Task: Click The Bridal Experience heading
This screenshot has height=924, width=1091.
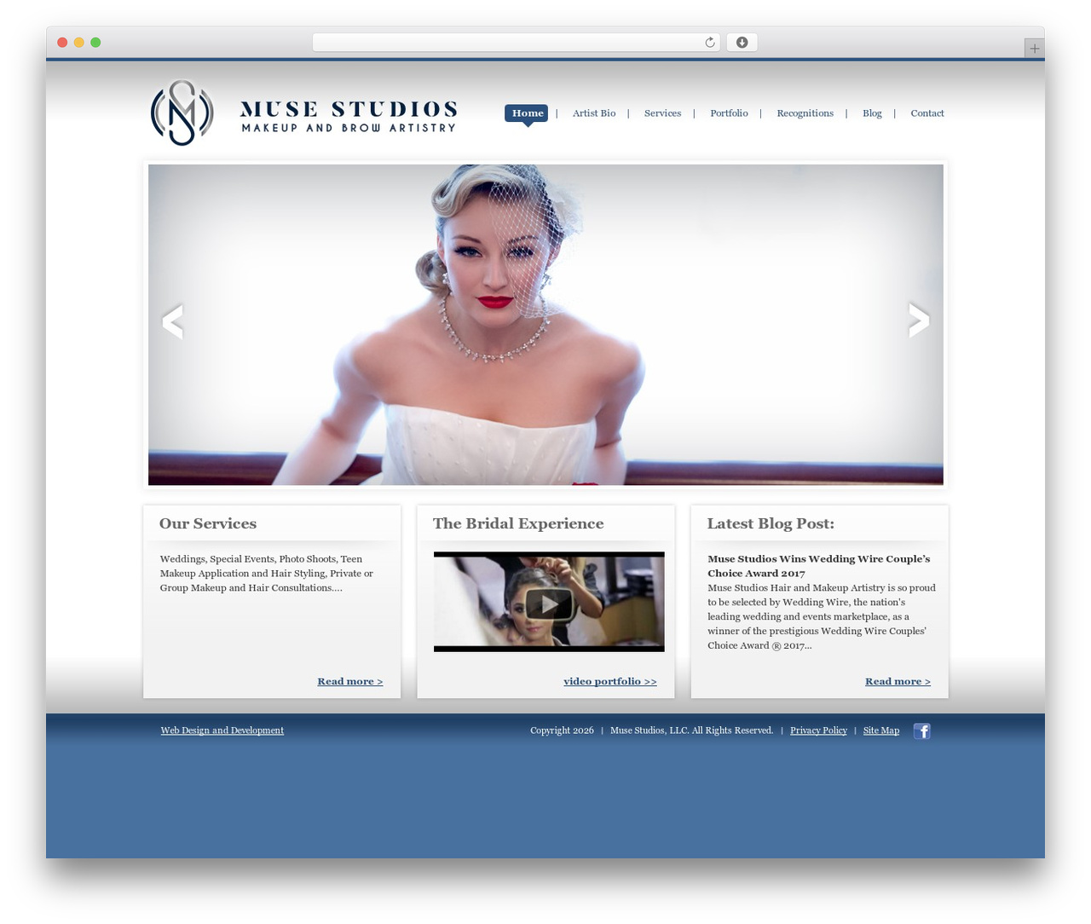Action: click(518, 523)
